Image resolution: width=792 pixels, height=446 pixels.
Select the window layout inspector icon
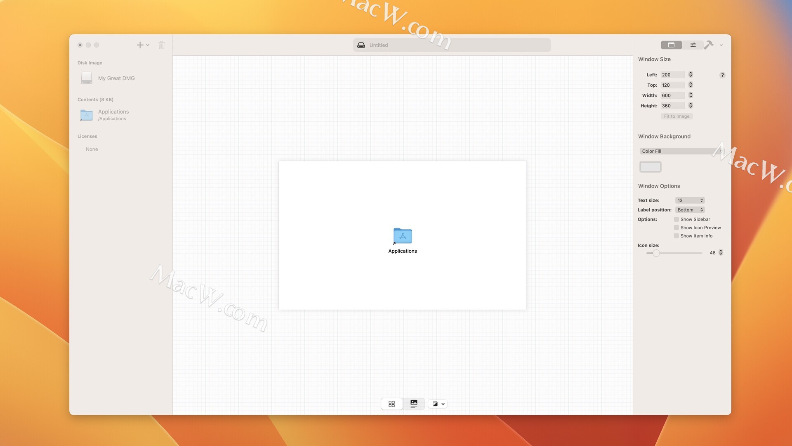tap(671, 45)
